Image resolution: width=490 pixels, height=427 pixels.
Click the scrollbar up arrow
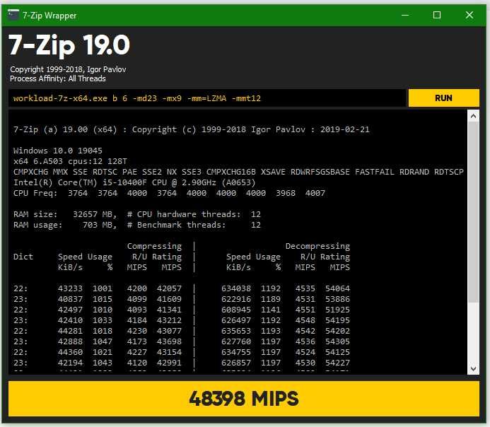coord(473,116)
